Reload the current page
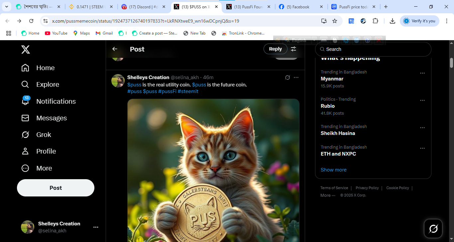Image resolution: width=454 pixels, height=242 pixels. tap(31, 21)
